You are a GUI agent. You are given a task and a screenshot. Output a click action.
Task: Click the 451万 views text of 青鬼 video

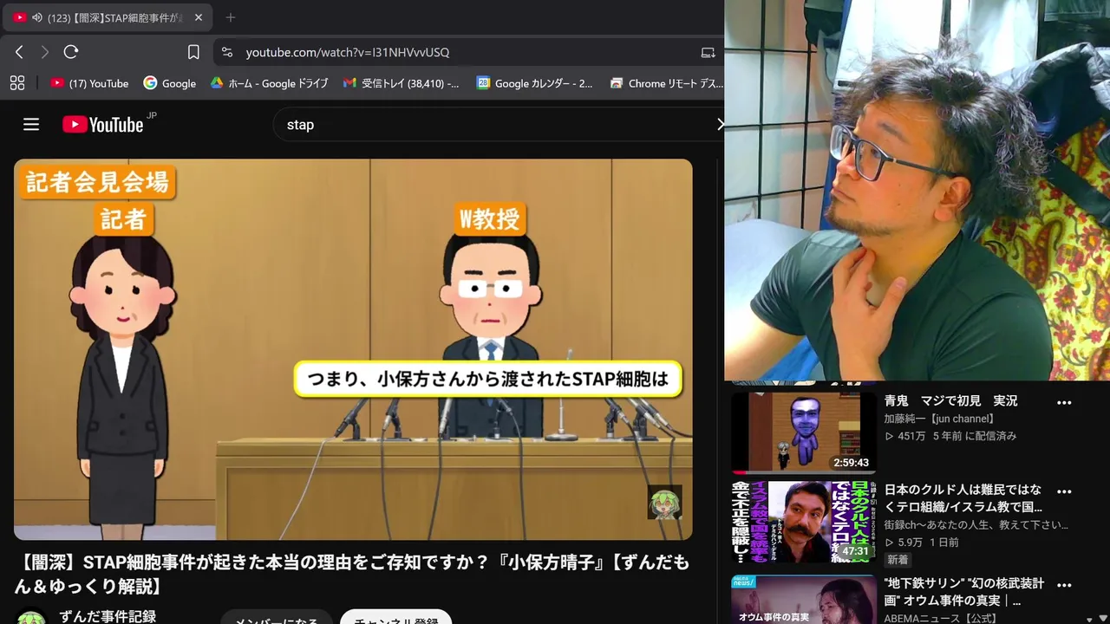point(911,436)
